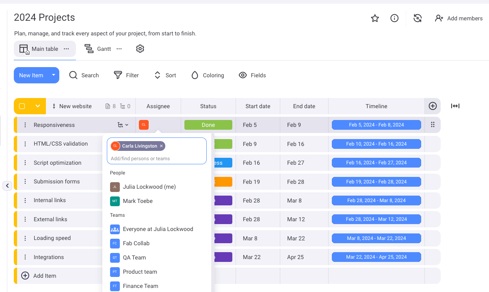
Task: Open HTML/CSS validation row menu dots
Action: (25, 144)
